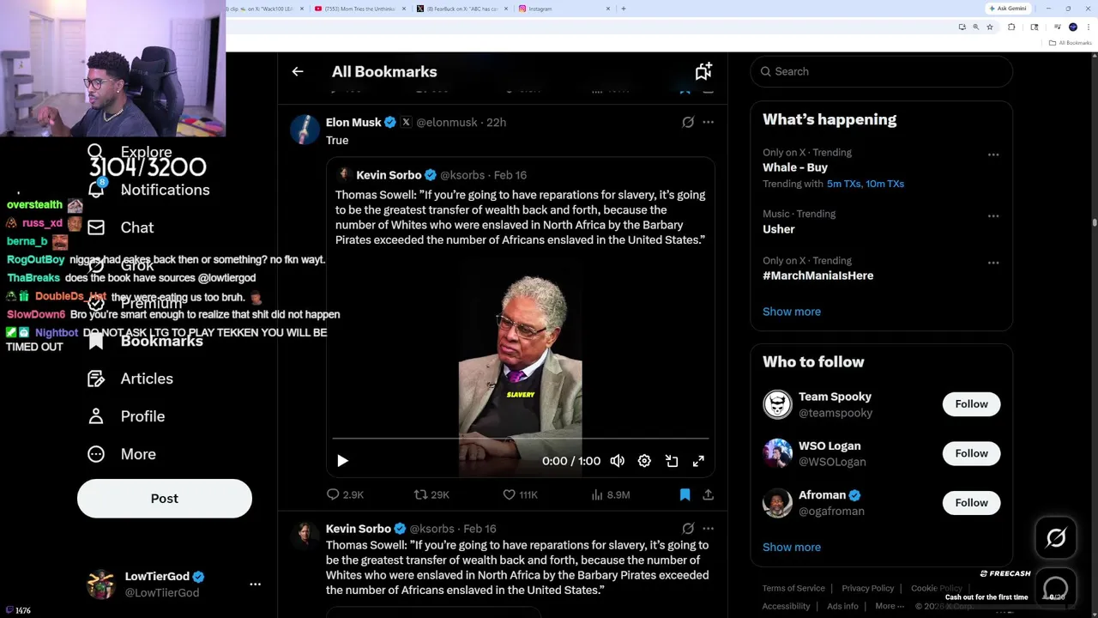Mute the video volume
Viewport: 1098px width, 618px height.
pyautogui.click(x=617, y=461)
